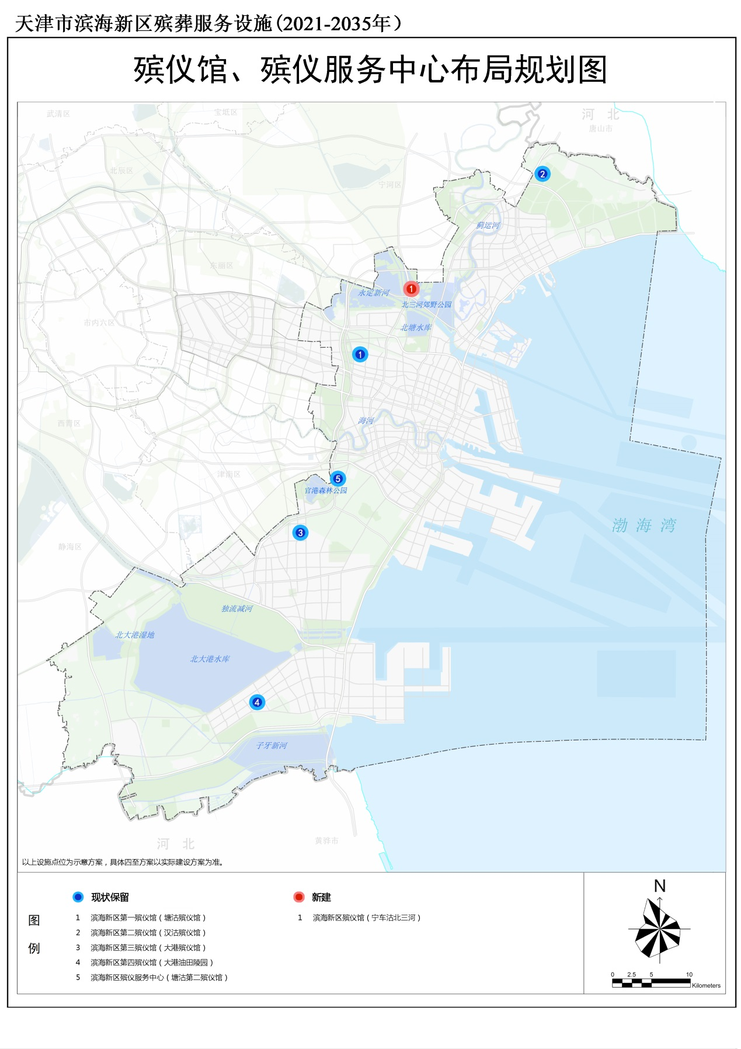
Task: Click legend entry 滨海新区第一殡仪馆（塘沽殡仪馆）
Action: (x=148, y=918)
